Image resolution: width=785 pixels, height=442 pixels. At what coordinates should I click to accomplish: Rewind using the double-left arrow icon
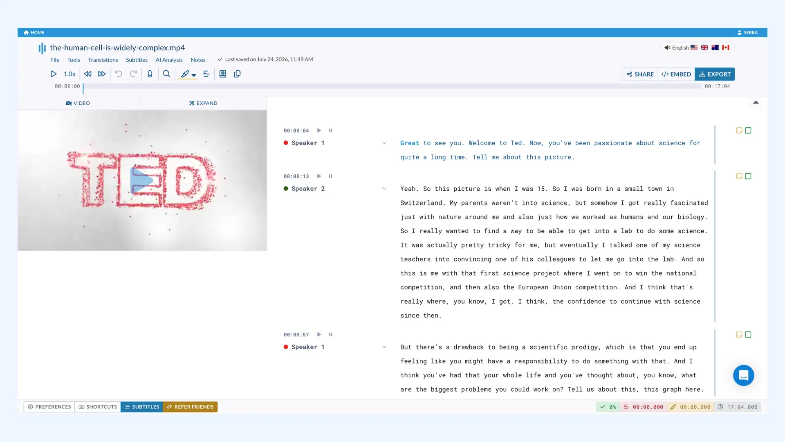click(x=87, y=74)
